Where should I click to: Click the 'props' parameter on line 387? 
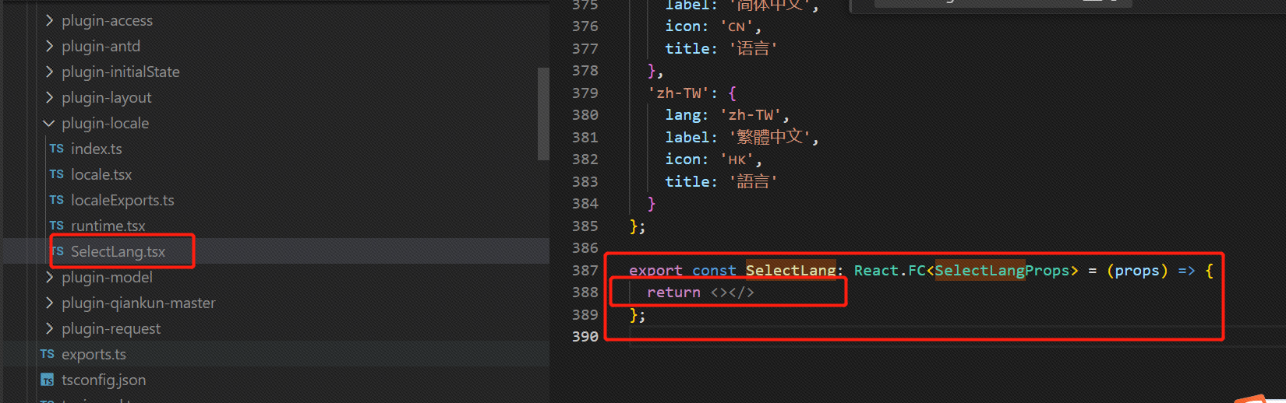coord(1137,270)
